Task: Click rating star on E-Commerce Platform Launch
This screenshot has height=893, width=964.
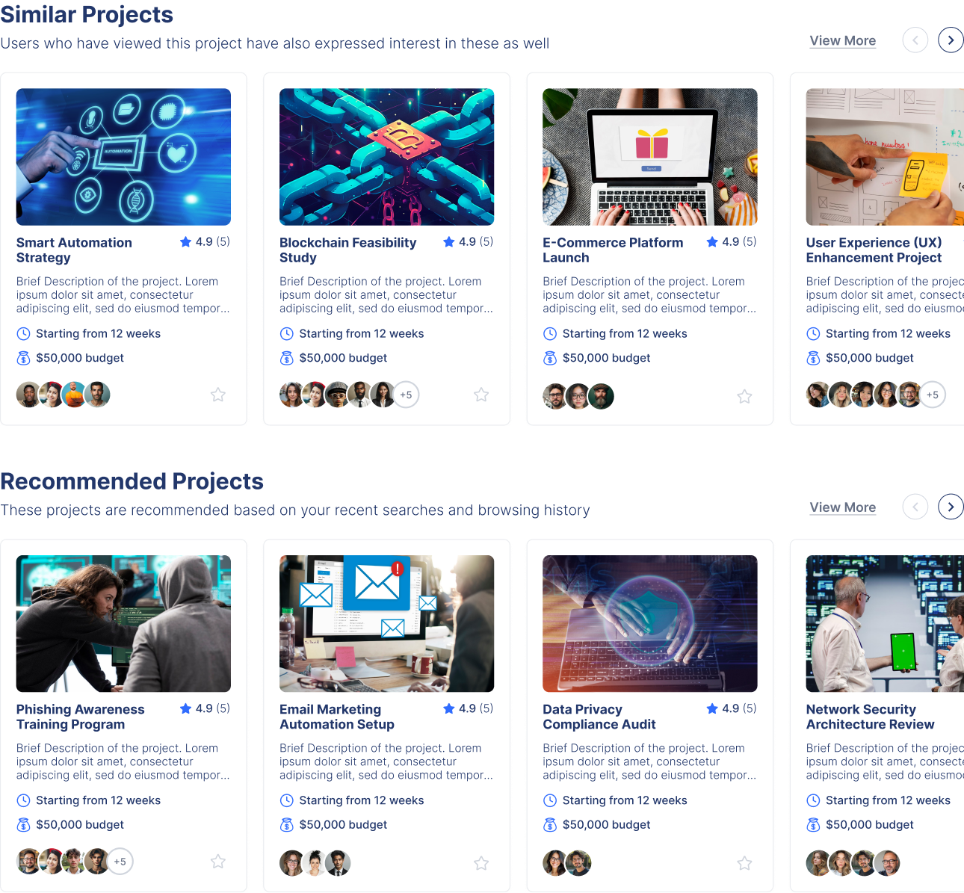Action: pyautogui.click(x=712, y=241)
